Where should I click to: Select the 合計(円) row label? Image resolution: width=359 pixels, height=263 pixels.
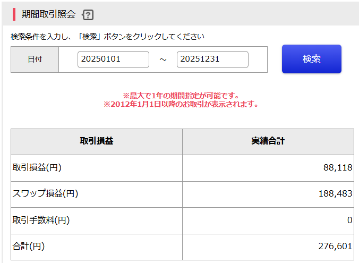pyautogui.click(x=29, y=246)
